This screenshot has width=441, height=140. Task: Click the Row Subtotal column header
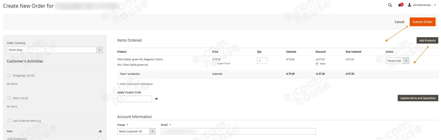click(x=353, y=52)
